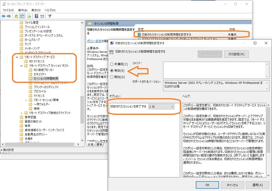The height and width of the screenshot is (191, 272).
Task: Click the folder icon beside セキュリティ
Action: click(30, 74)
